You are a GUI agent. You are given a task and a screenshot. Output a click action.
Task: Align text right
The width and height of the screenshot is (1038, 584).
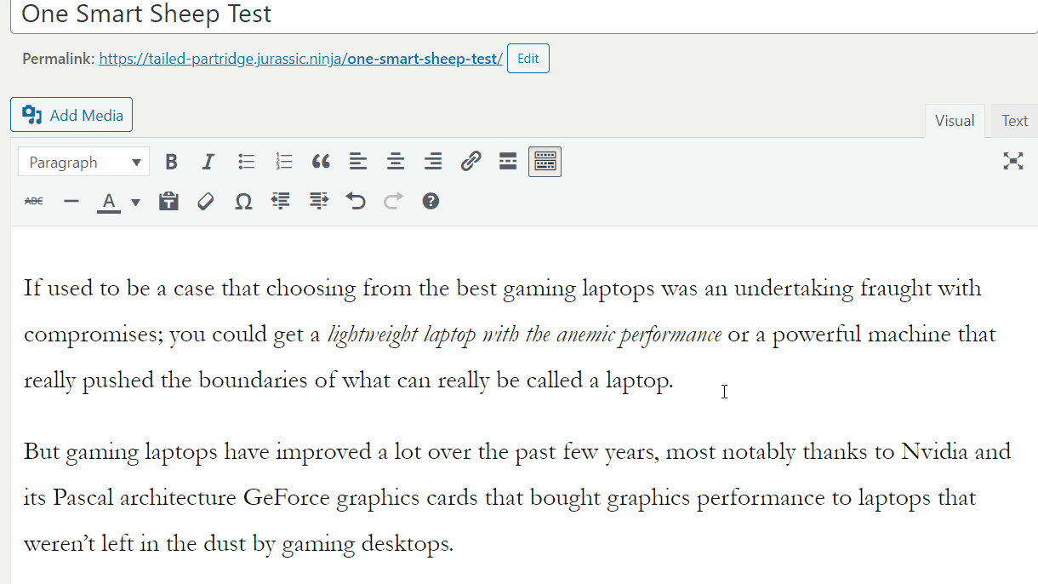coord(433,162)
